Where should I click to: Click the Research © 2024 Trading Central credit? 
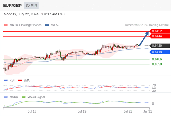[147, 25]
